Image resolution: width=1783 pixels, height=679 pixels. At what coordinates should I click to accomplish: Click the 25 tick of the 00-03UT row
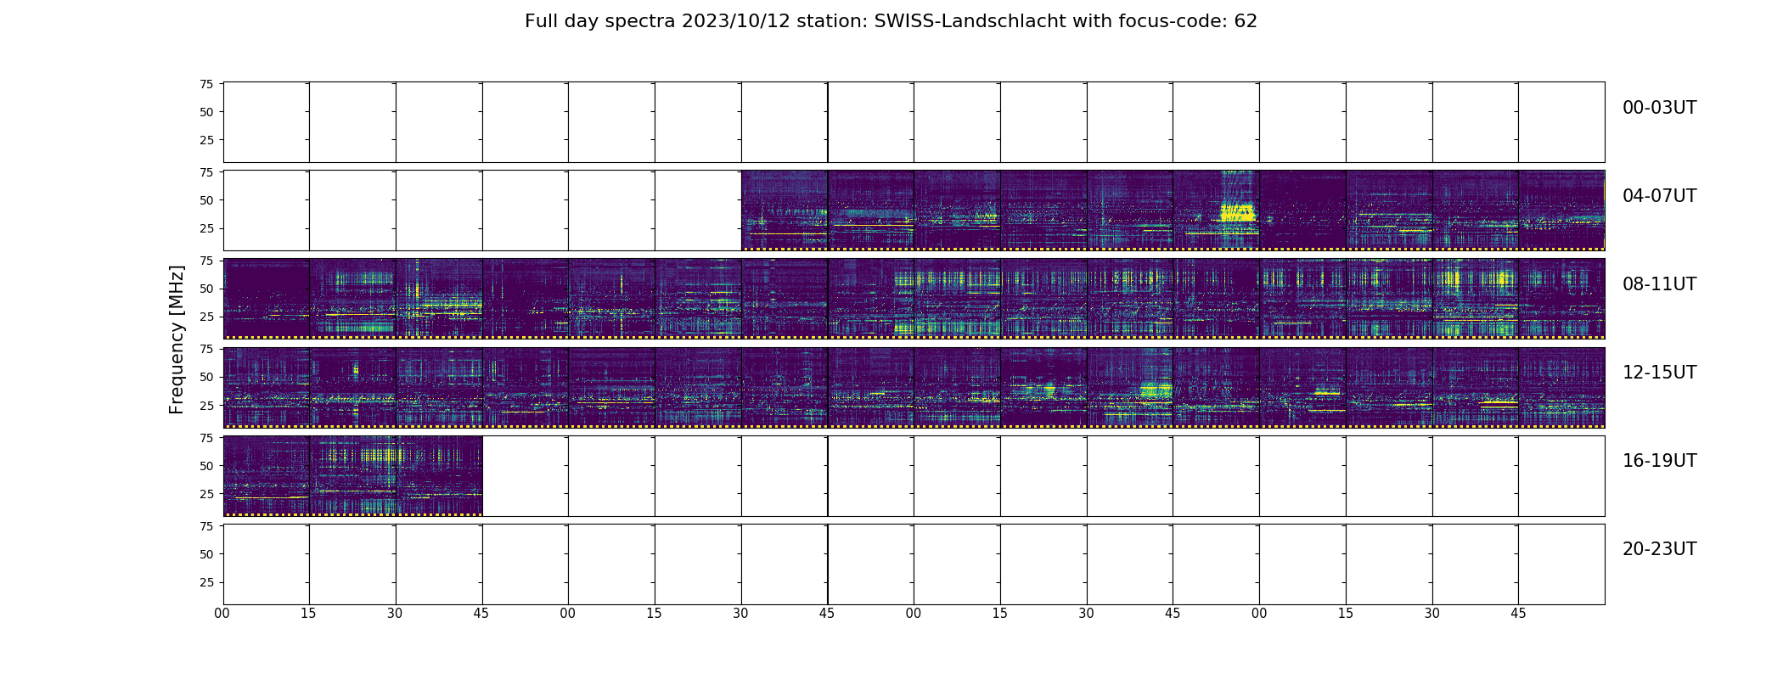[x=206, y=140]
